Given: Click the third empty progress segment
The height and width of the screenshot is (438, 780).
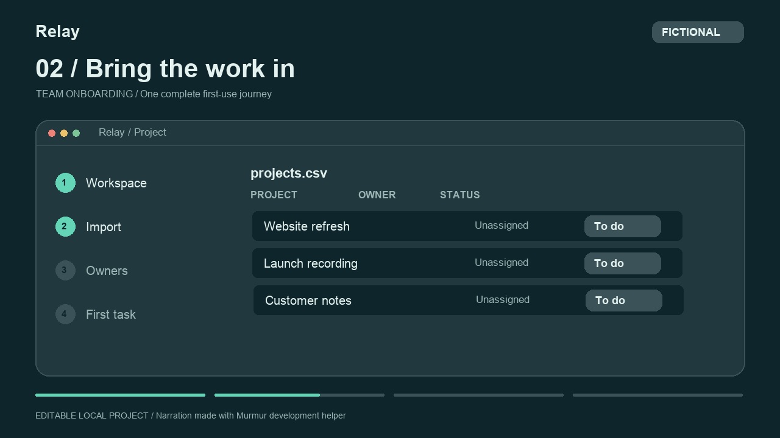Looking at the screenshot, I should (478, 395).
